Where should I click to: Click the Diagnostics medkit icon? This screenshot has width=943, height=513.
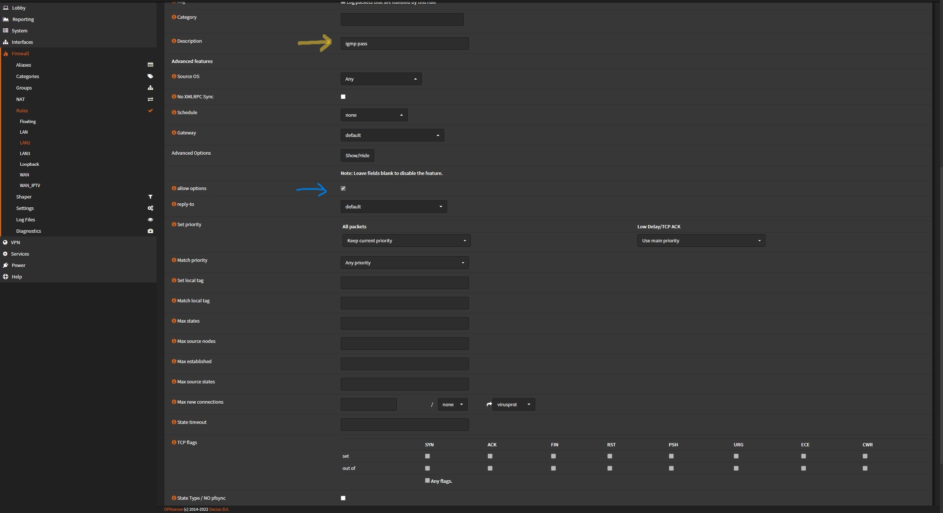pyautogui.click(x=150, y=231)
